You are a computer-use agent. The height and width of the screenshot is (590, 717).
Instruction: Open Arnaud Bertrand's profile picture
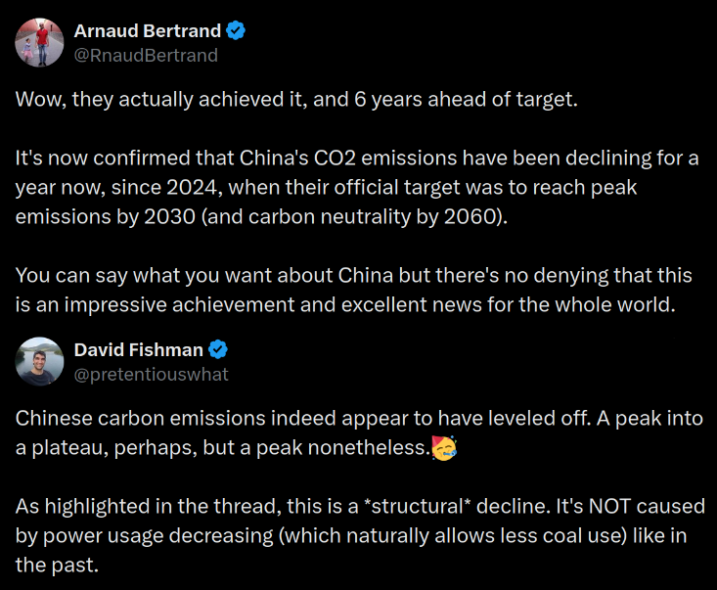click(39, 42)
